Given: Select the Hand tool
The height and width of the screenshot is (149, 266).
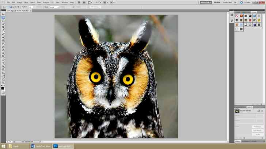Looking at the screenshot, I should tap(3, 80).
